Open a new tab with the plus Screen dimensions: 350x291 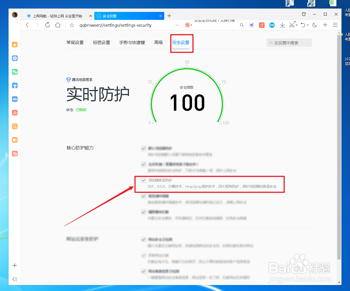pyautogui.click(x=169, y=16)
